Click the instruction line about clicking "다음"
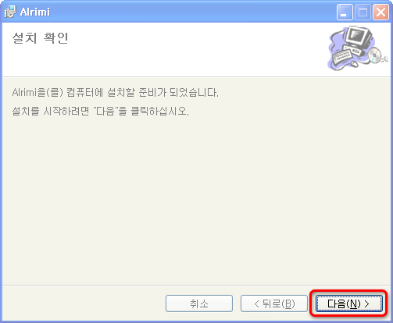Viewport: 393px width, 323px height. point(100,112)
